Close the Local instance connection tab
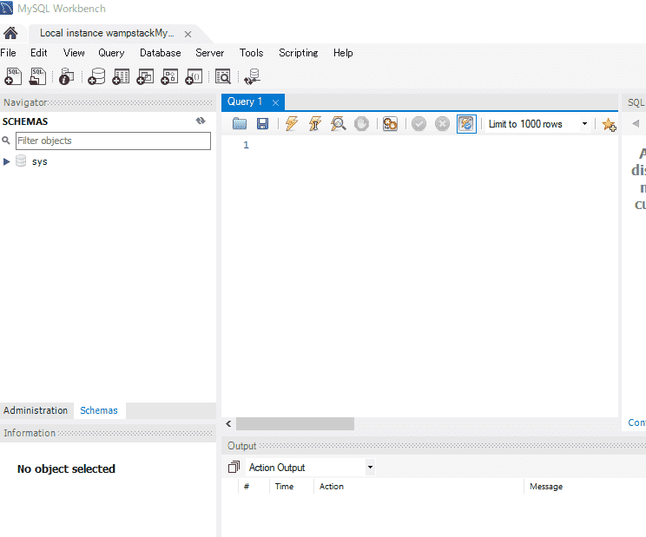The image size is (646, 537). (188, 34)
